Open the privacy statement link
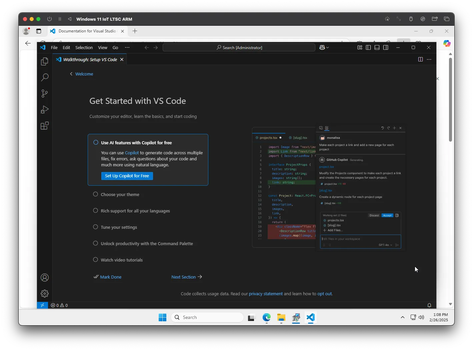 (266, 294)
